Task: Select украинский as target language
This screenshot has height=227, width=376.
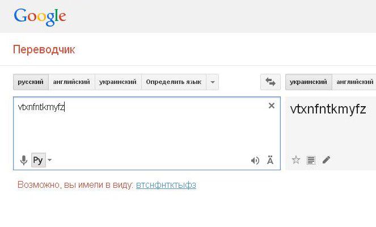Action: point(309,82)
